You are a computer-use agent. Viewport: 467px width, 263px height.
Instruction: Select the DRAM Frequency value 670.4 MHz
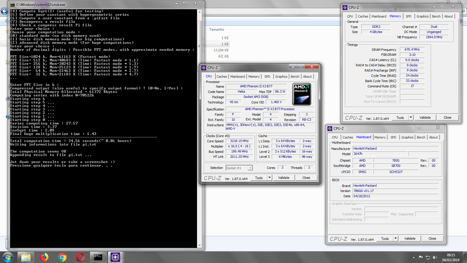(x=412, y=50)
